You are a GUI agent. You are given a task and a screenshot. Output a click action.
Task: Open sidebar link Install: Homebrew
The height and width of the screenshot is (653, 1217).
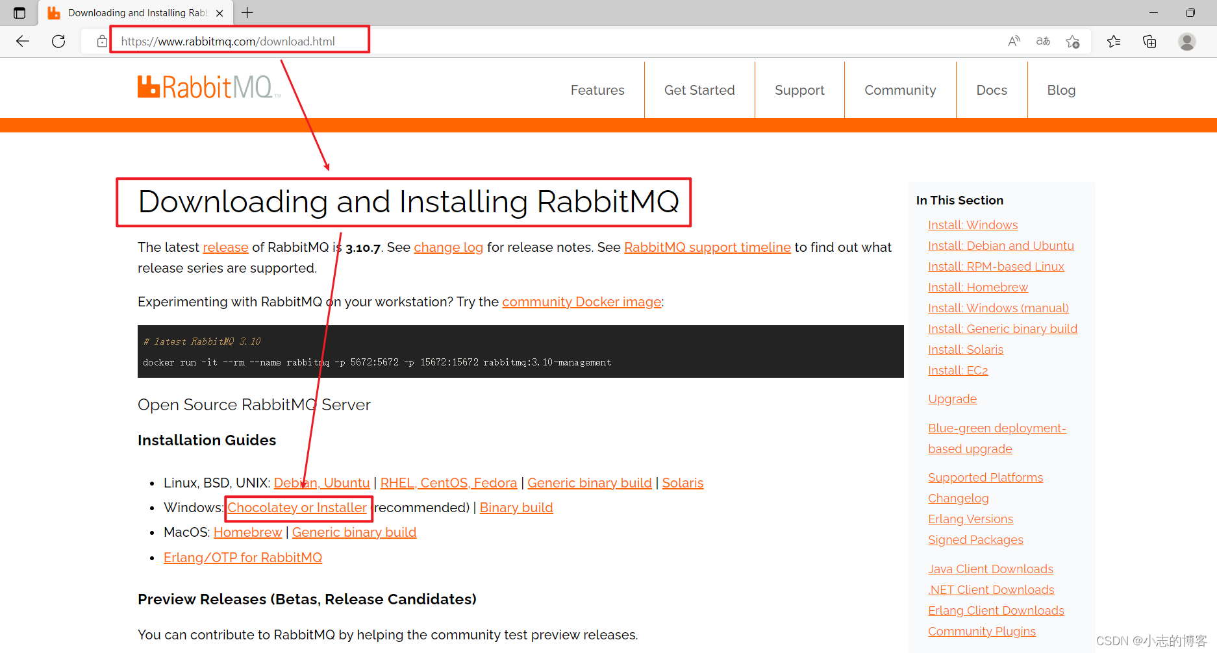978,288
